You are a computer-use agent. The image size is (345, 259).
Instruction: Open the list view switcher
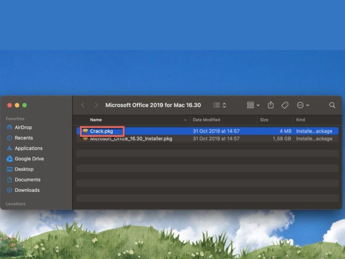click(x=220, y=105)
